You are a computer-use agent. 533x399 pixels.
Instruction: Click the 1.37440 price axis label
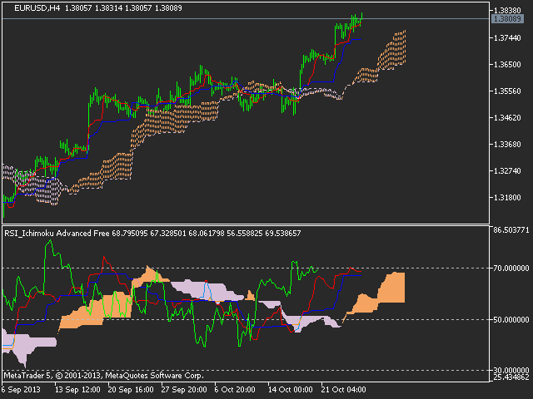(x=506, y=38)
